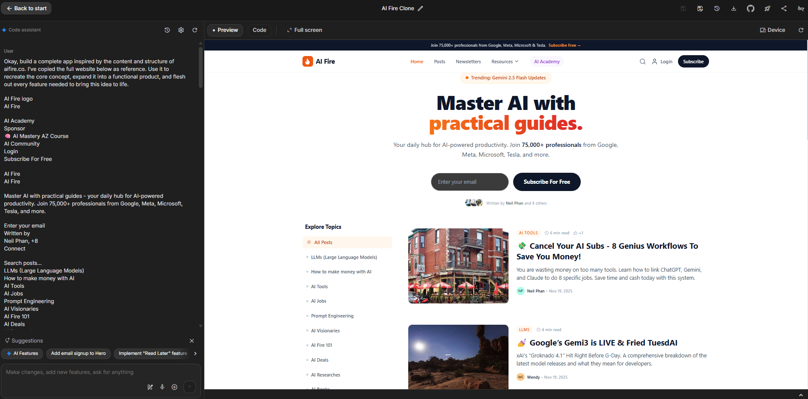Open the brick building post thumbnail
808x399 pixels.
[458, 266]
